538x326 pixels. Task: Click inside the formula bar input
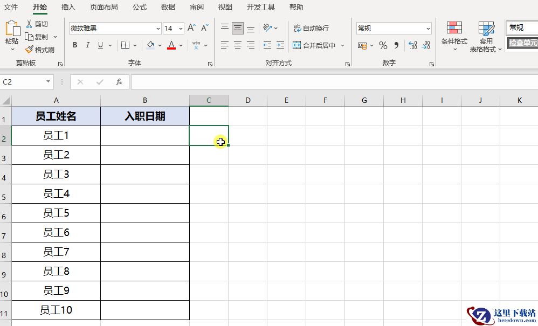334,82
